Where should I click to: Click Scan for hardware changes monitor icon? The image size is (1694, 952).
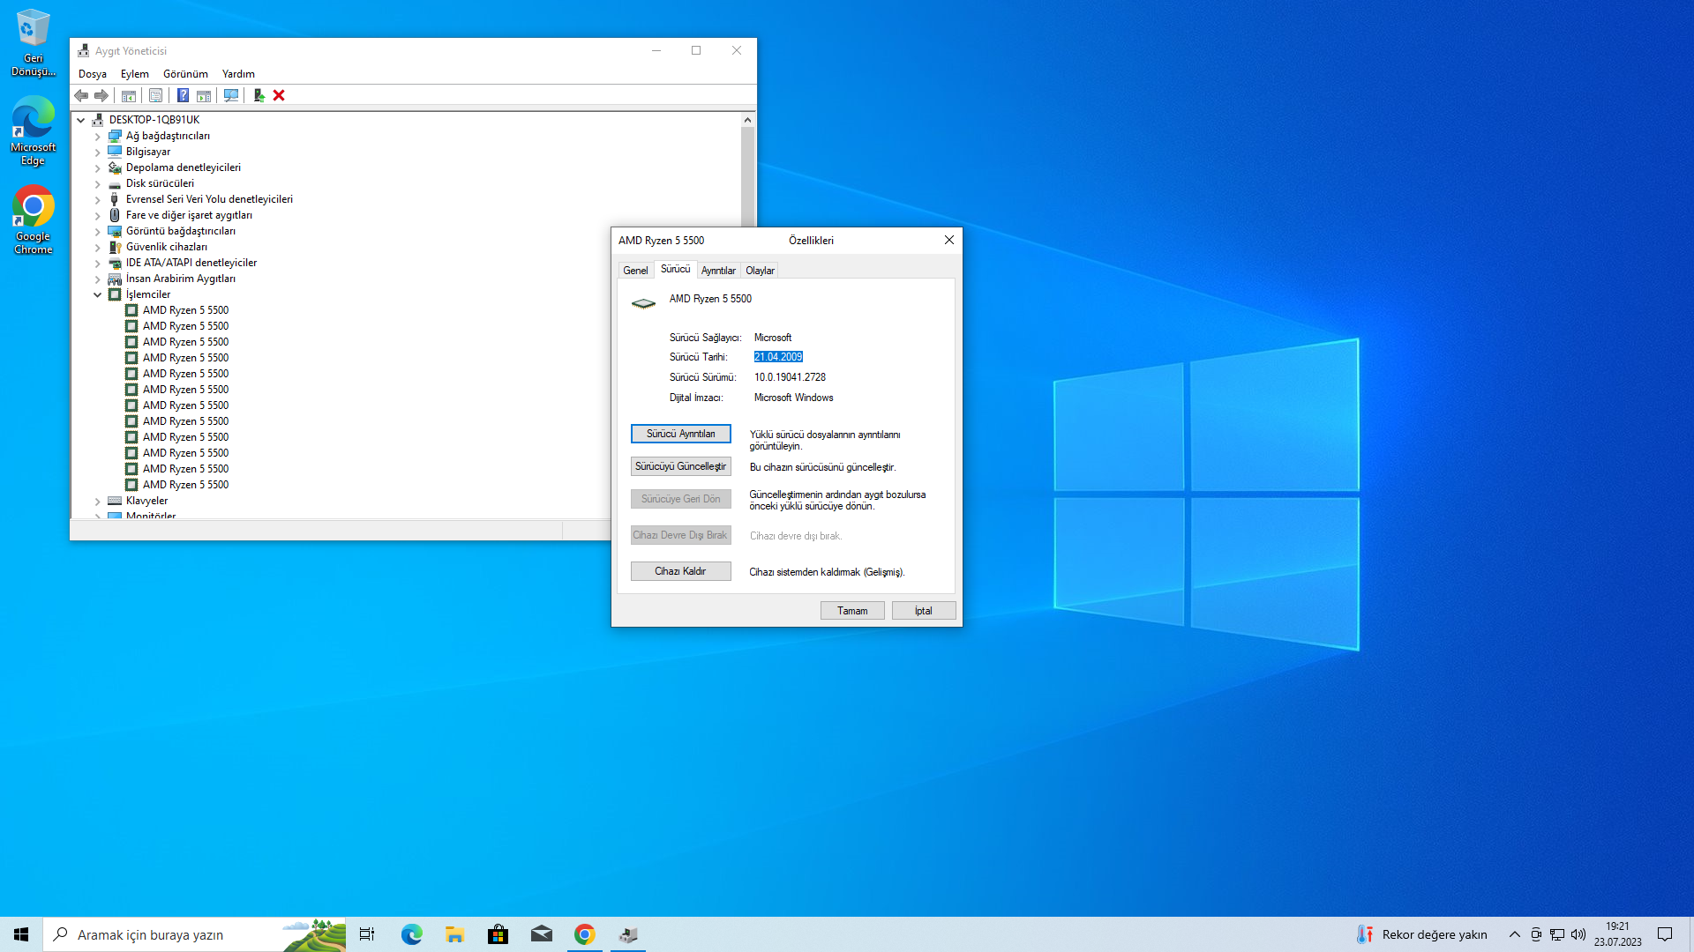pos(231,95)
